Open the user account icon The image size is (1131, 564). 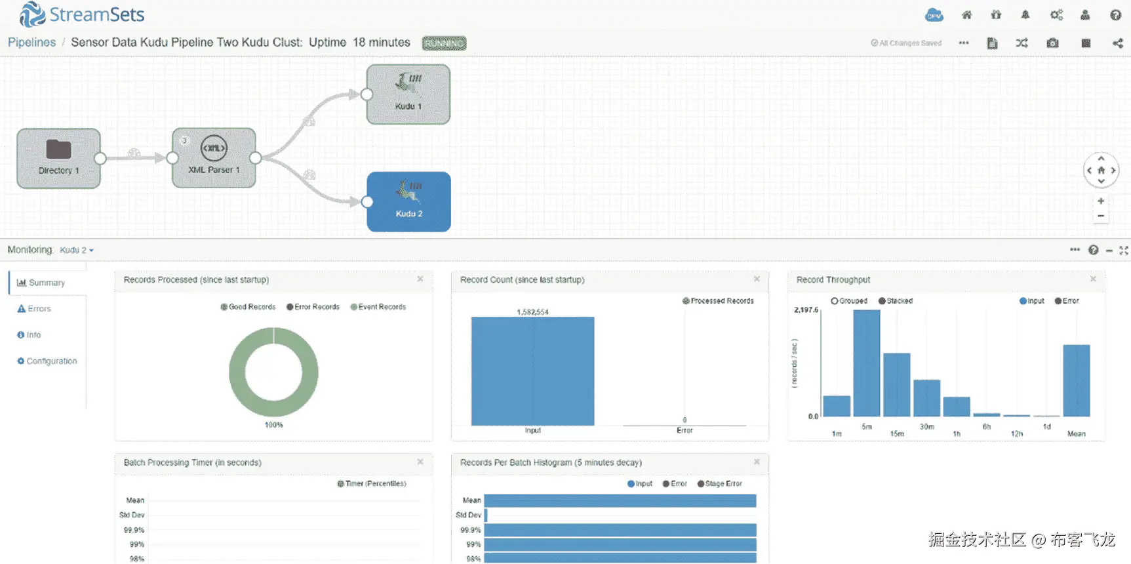1085,15
